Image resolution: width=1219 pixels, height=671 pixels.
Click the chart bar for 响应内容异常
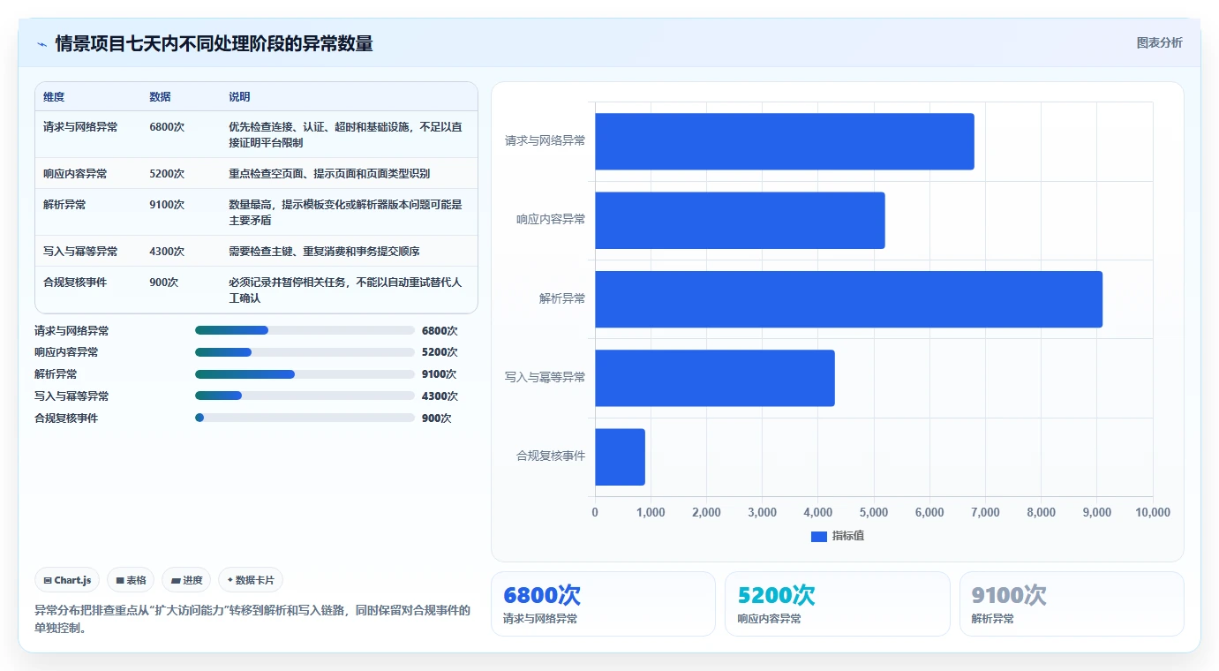tap(740, 220)
